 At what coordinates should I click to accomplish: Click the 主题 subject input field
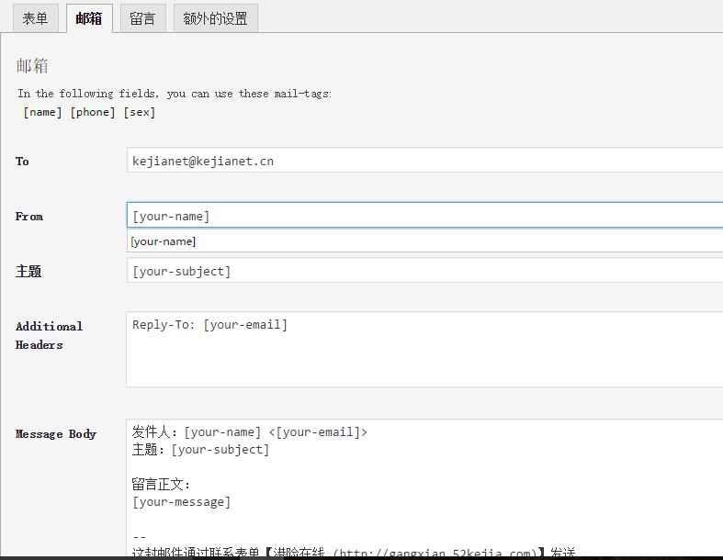[x=424, y=271]
